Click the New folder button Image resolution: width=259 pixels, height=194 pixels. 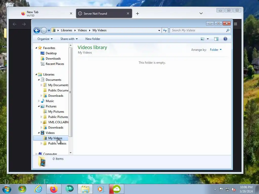click(x=93, y=39)
